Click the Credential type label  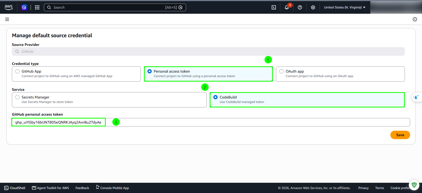pyautogui.click(x=25, y=64)
